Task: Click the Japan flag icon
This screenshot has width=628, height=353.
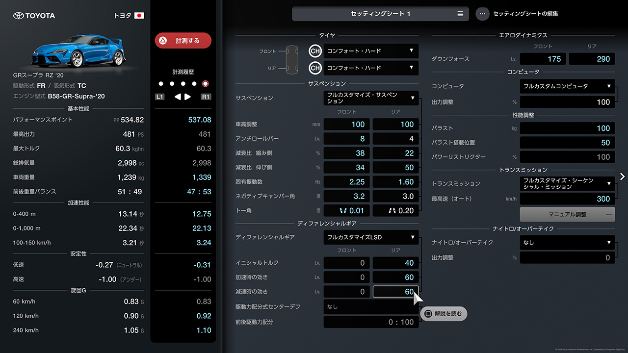Action: [x=139, y=16]
